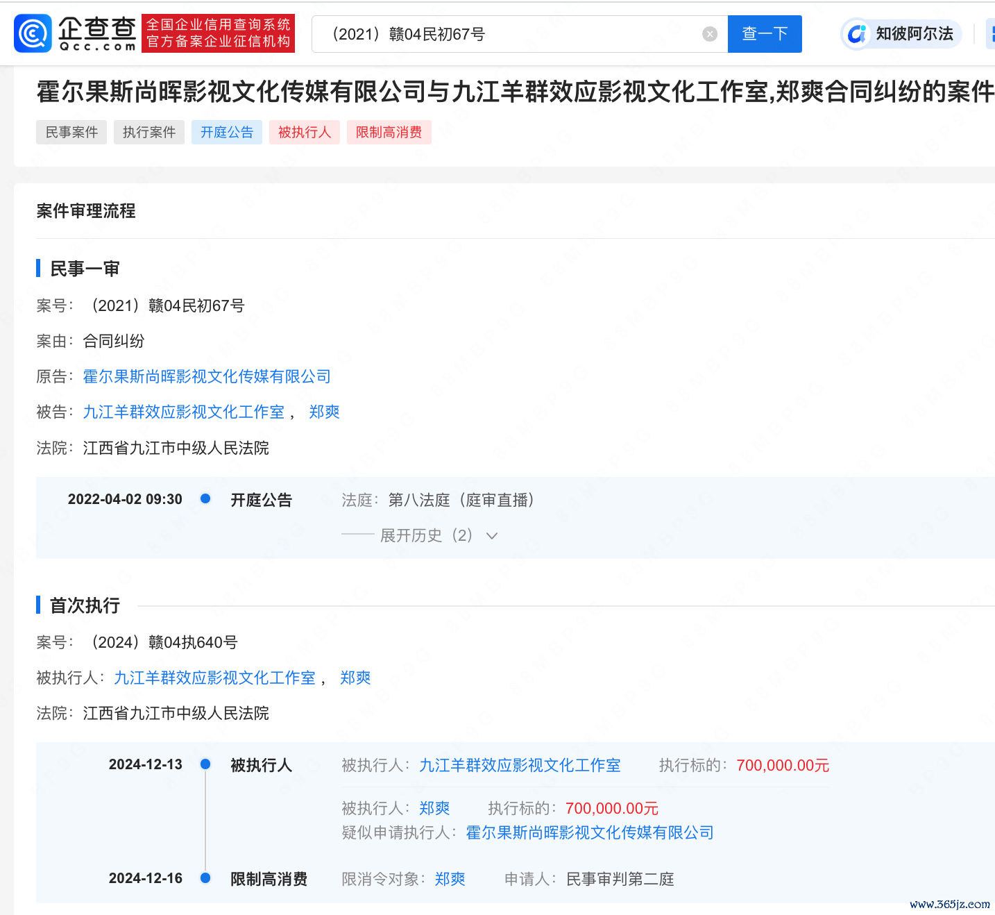
Task: Click the 查一下 search button
Action: tap(765, 34)
